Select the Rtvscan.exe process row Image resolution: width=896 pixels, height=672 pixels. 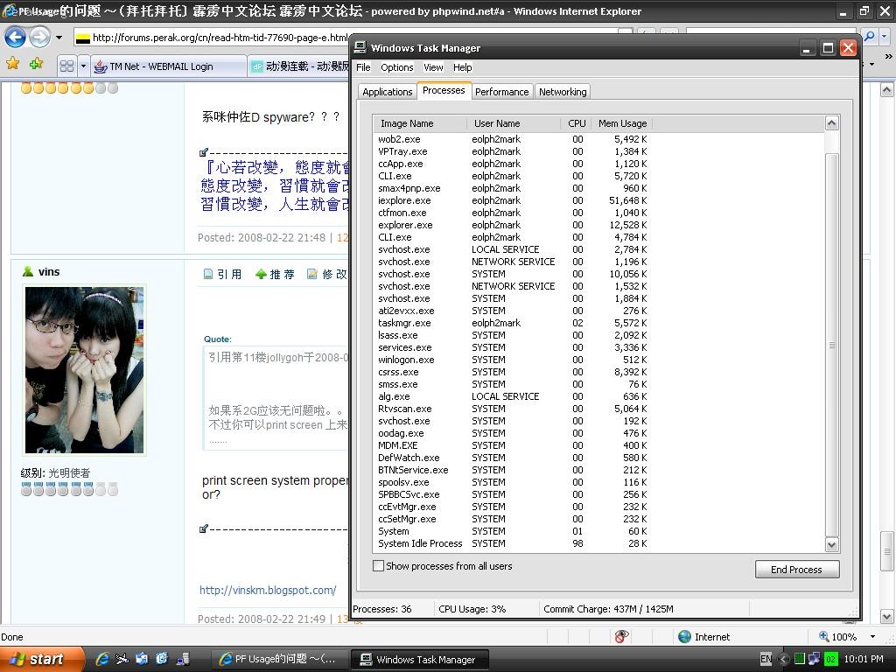513,409
